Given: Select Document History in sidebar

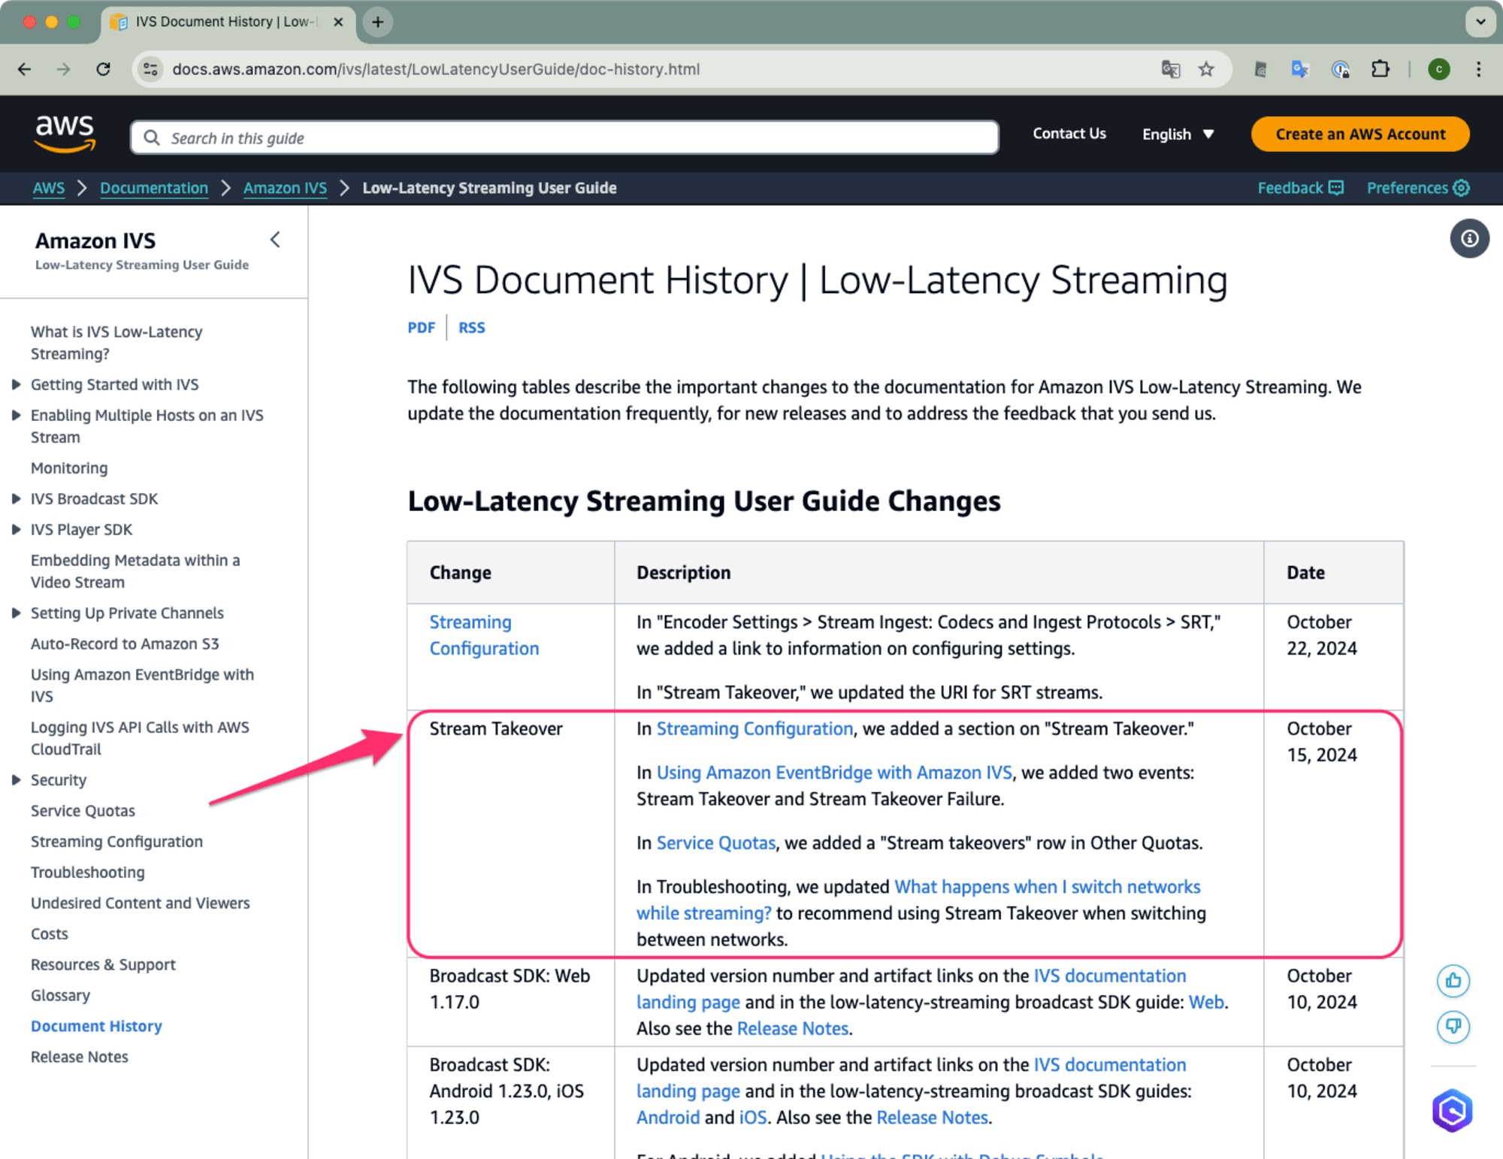Looking at the screenshot, I should pos(96,1027).
